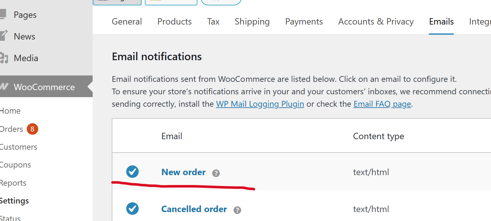Screen dimensions: 491x221
Task: Open the Products settings tab
Action: click(174, 22)
